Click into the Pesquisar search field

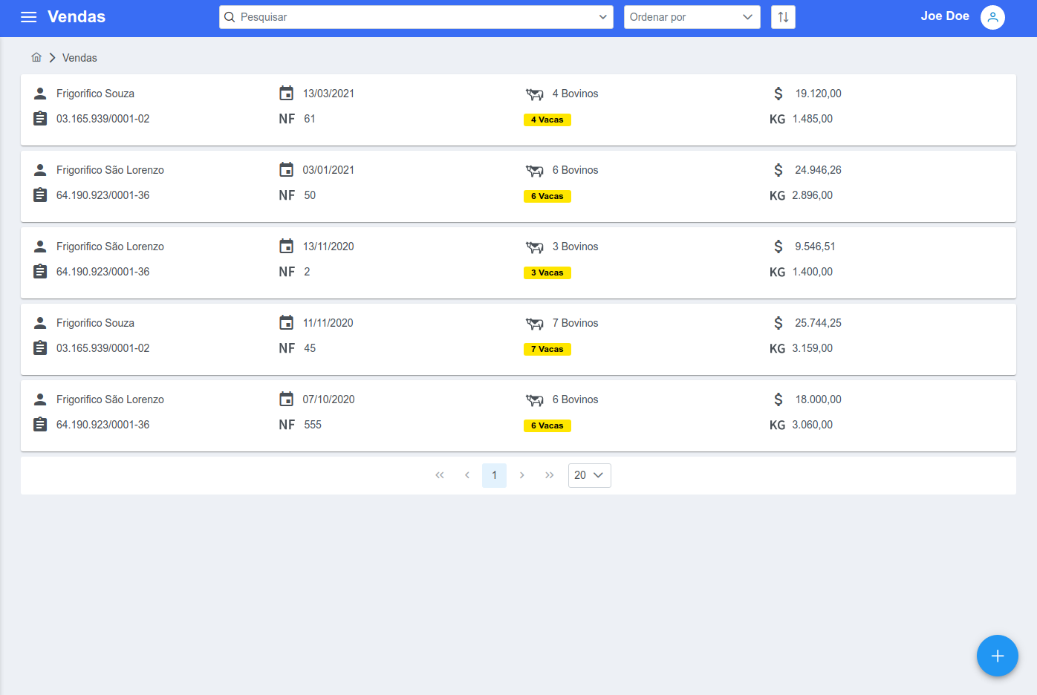pyautogui.click(x=416, y=17)
